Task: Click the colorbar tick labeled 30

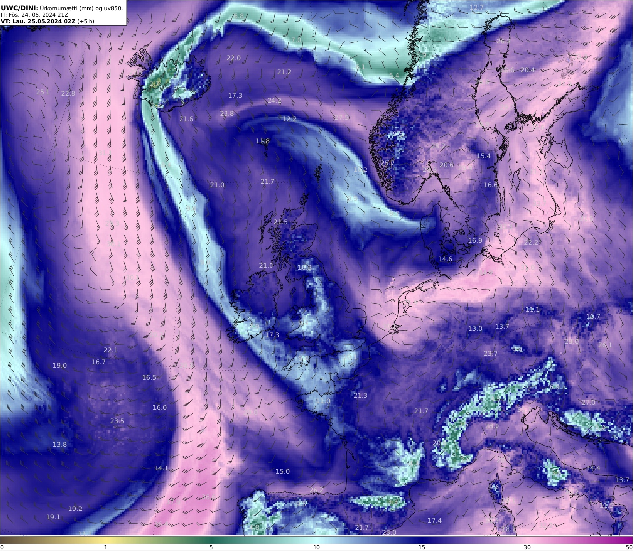Action: click(527, 547)
